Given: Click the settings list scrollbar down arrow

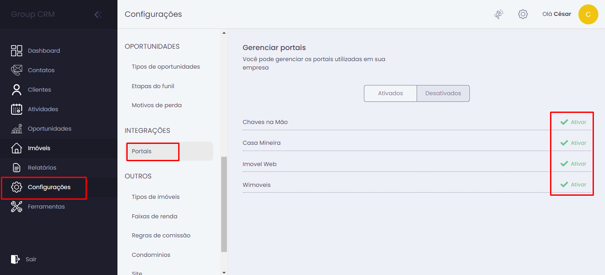Looking at the screenshot, I should click(224, 272).
